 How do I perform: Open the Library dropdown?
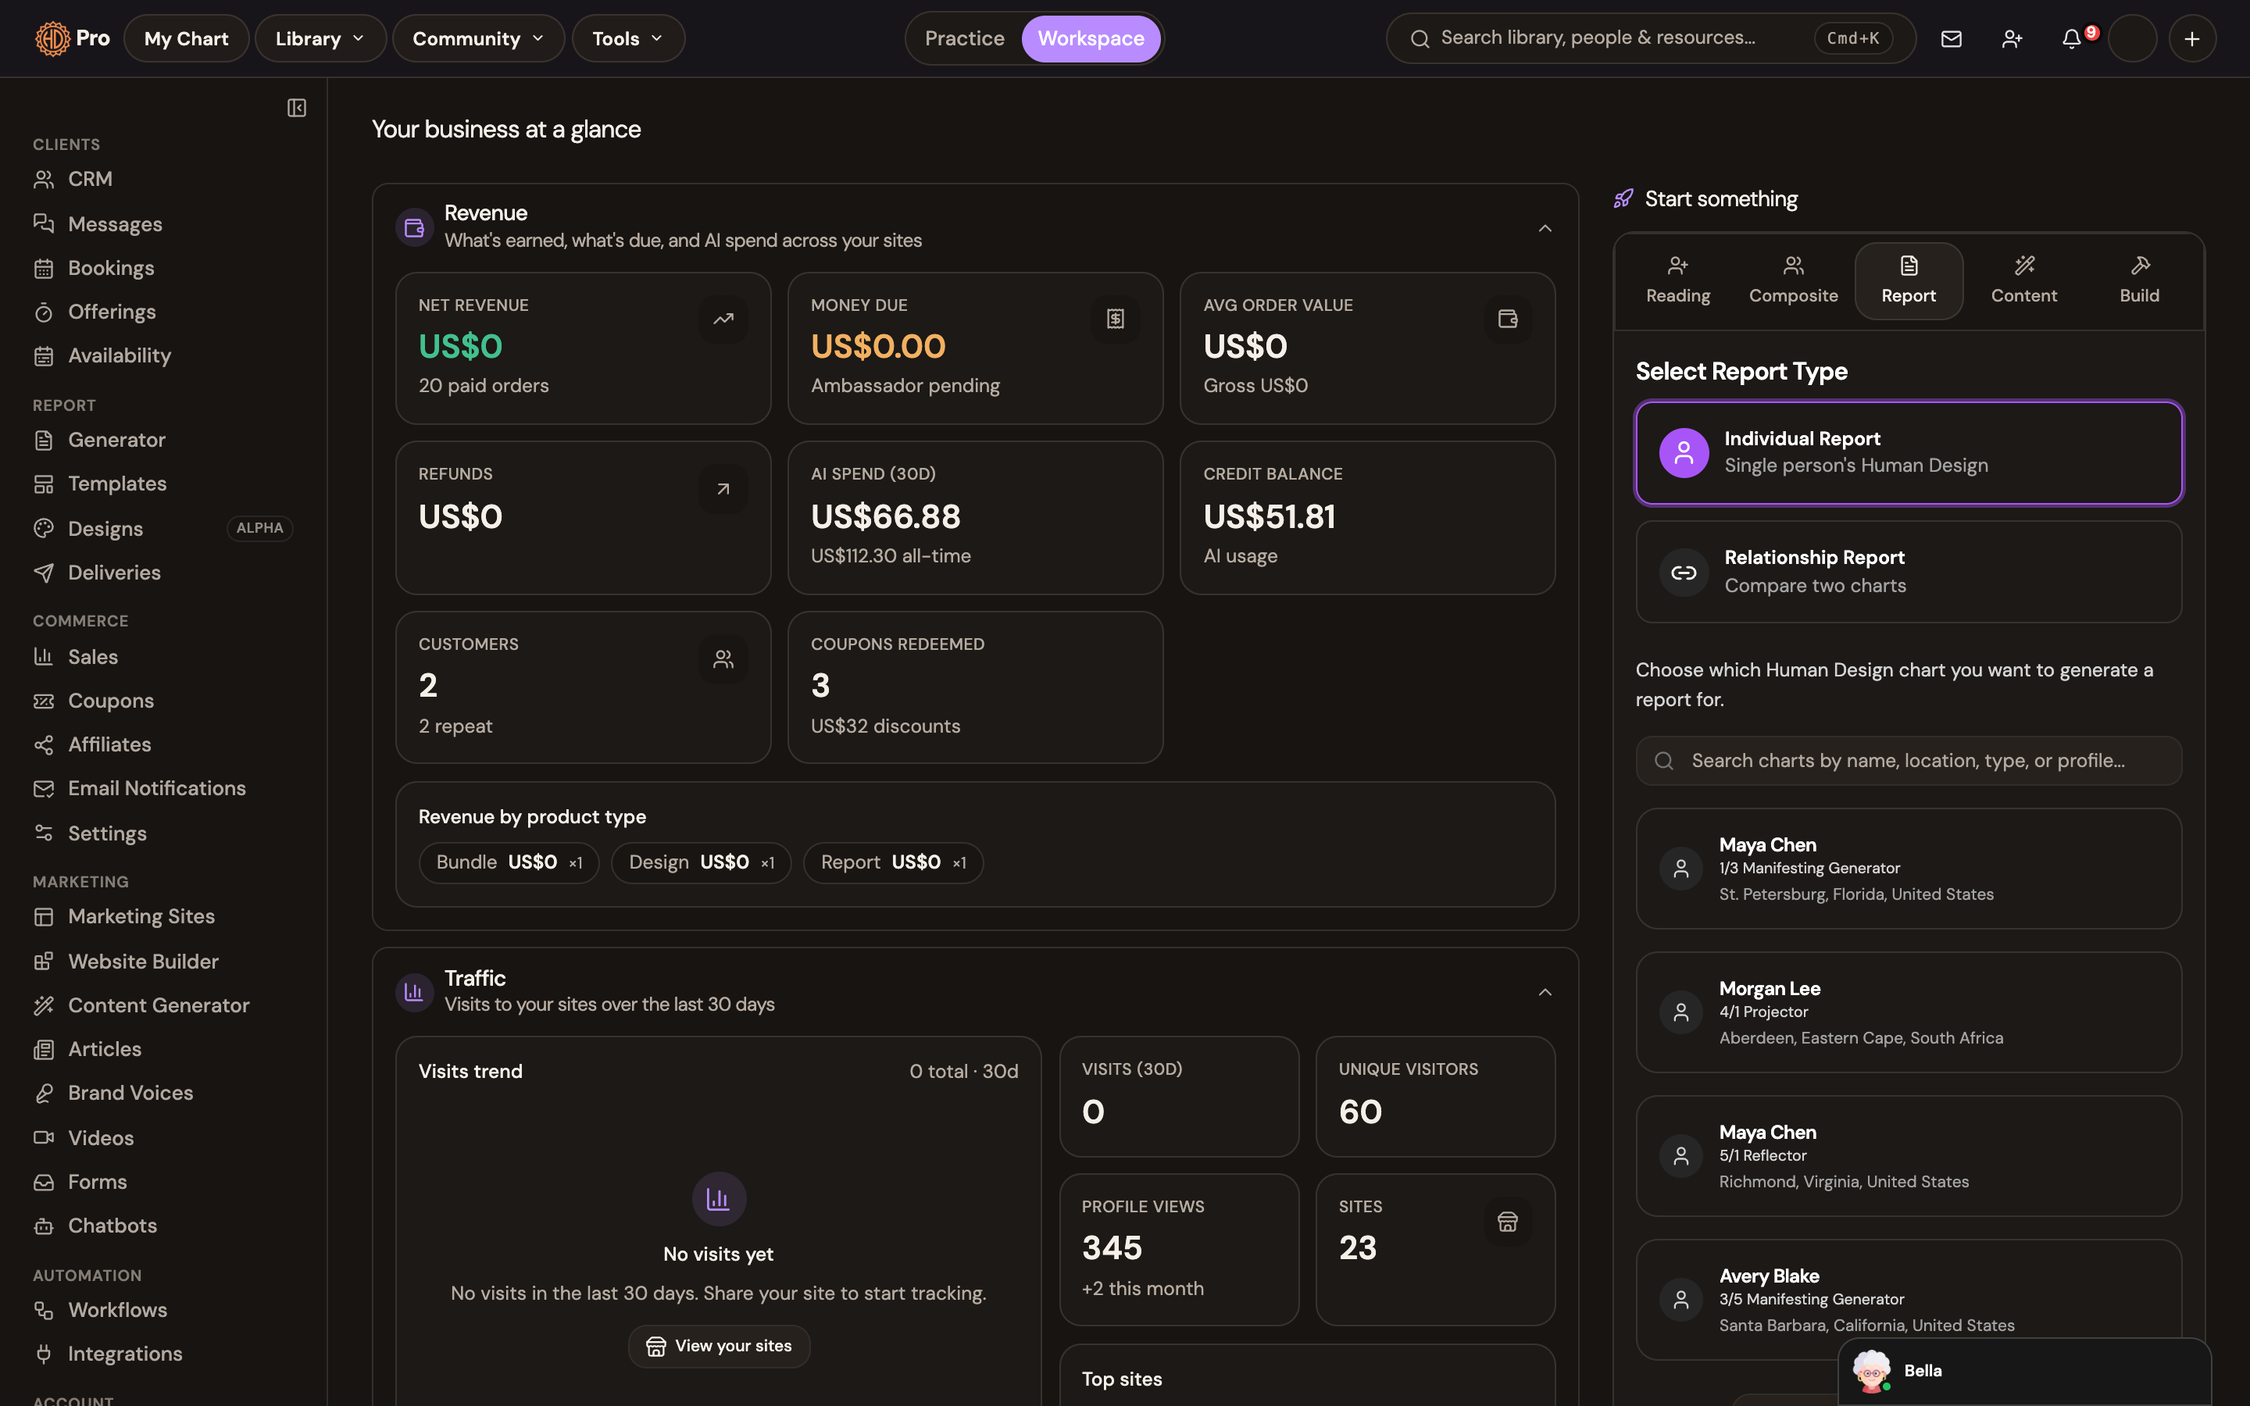(320, 39)
